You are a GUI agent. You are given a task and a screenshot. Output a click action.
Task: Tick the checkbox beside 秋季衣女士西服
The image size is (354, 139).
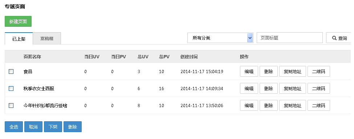[11, 89]
